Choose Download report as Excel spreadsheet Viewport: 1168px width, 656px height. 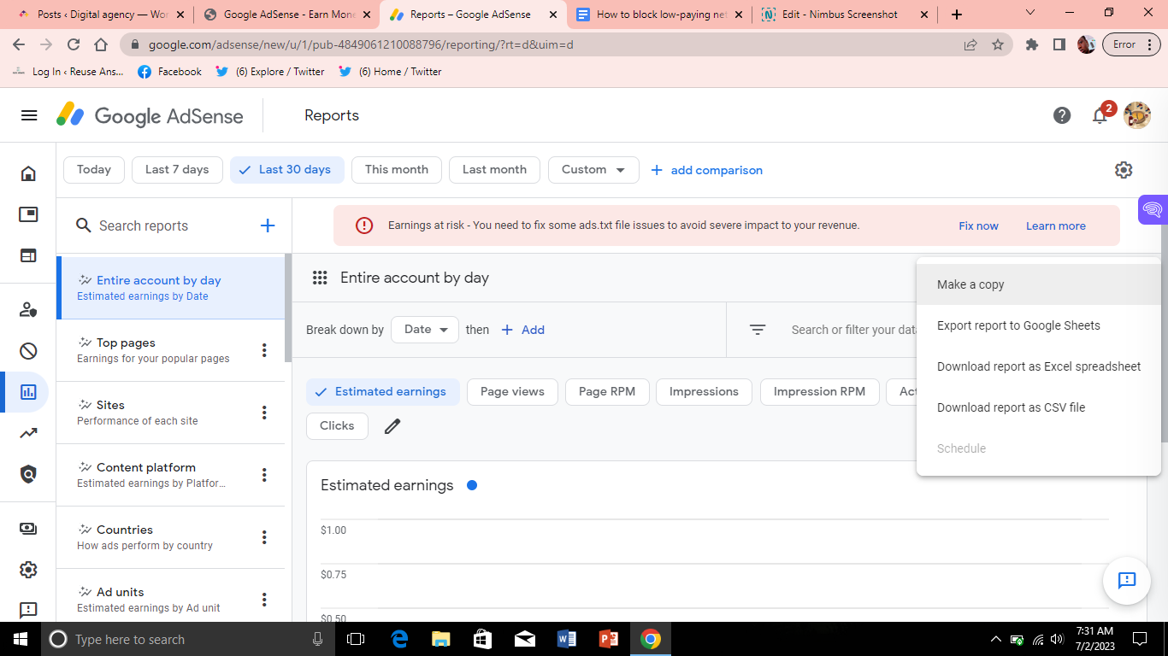1038,366
